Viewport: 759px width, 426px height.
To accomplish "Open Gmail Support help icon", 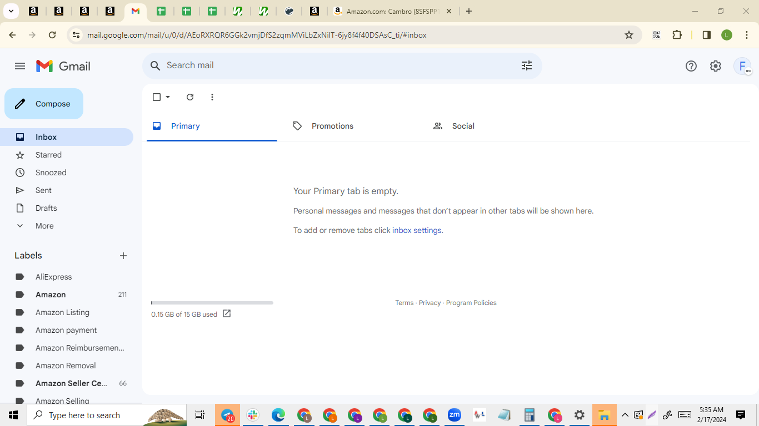I will click(x=691, y=66).
